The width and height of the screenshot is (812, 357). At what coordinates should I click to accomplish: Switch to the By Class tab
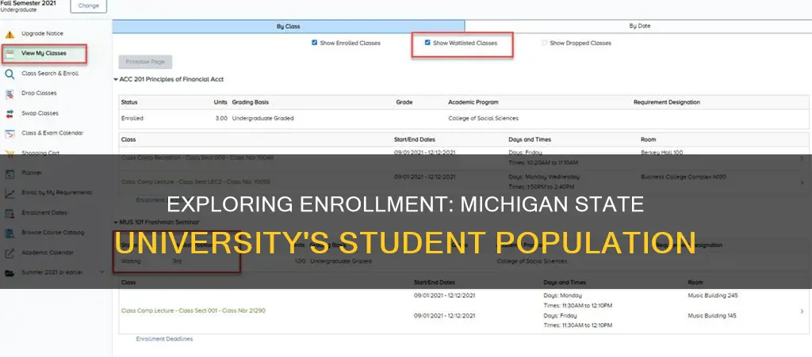pos(289,26)
